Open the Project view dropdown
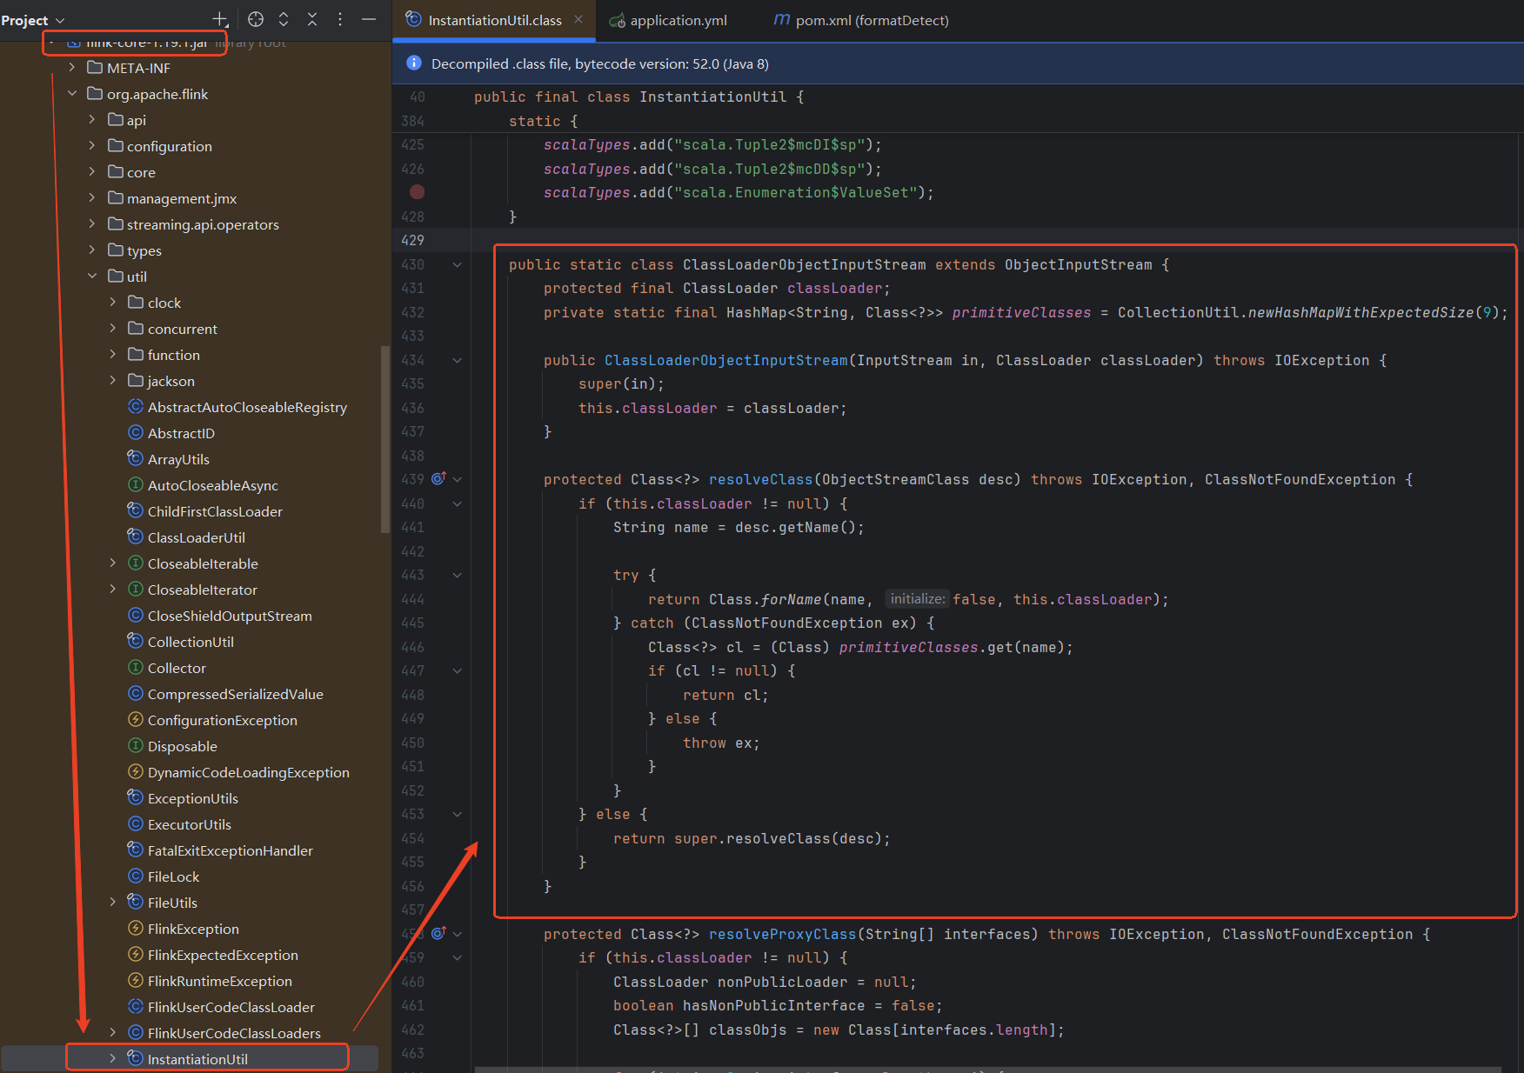The width and height of the screenshot is (1524, 1073). (33, 20)
